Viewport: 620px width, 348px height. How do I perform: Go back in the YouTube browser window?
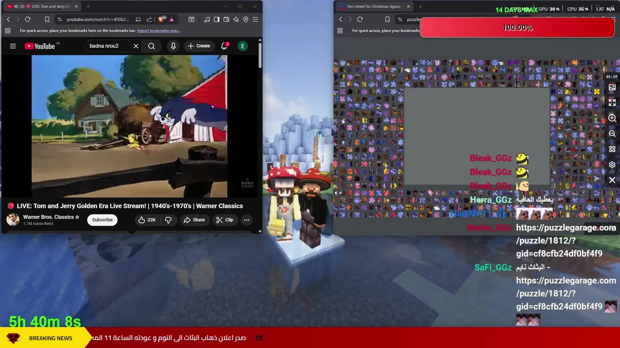(x=8, y=19)
